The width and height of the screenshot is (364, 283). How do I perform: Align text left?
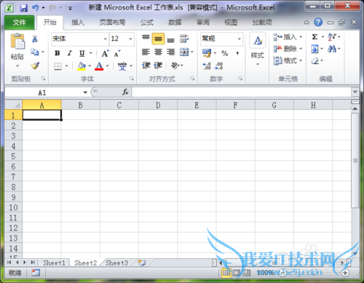pos(146,52)
